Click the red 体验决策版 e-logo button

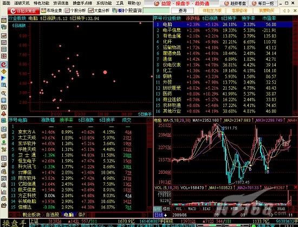coord(24,11)
